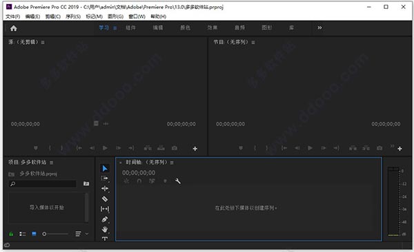This screenshot has width=414, height=252.
Task: Open Timeline display settings wrench
Action: [x=178, y=181]
